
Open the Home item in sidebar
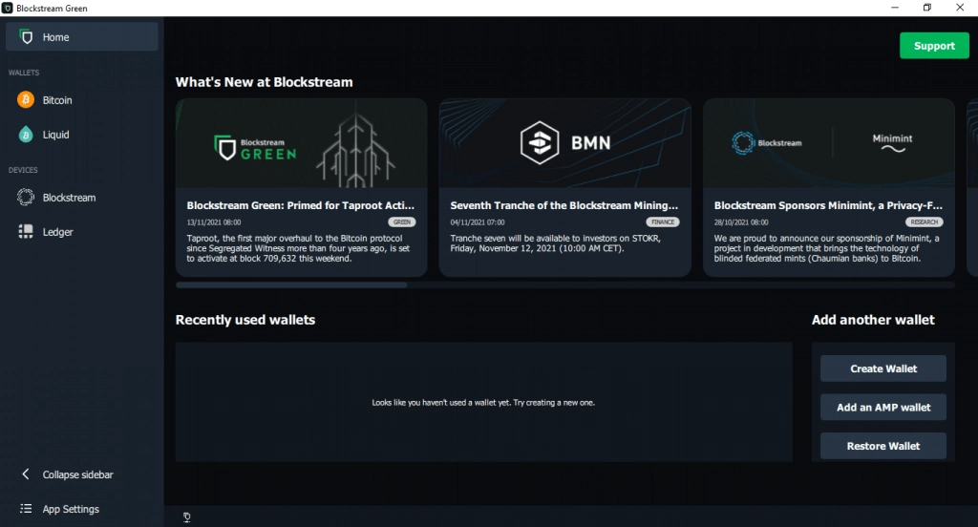pos(82,37)
